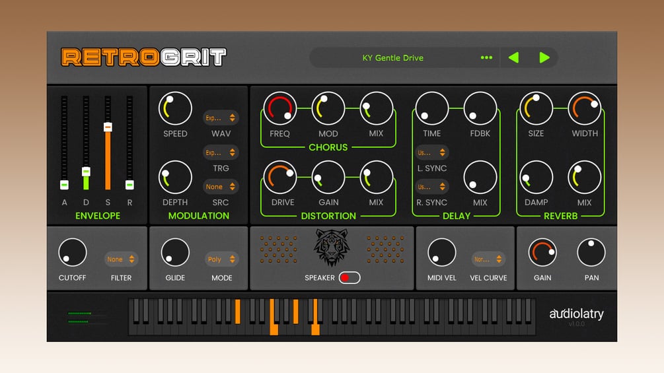Screen dimensions: 664x373
Task: Open the R. SYNC dropdown
Action: (x=431, y=186)
